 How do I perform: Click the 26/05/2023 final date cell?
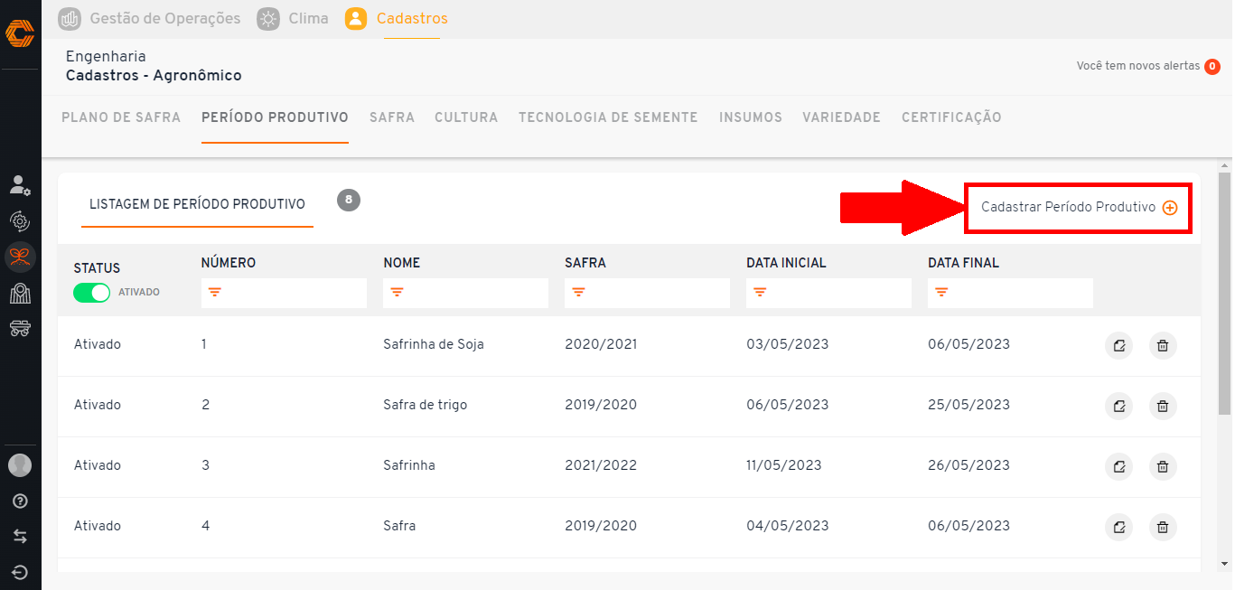pyautogui.click(x=969, y=465)
